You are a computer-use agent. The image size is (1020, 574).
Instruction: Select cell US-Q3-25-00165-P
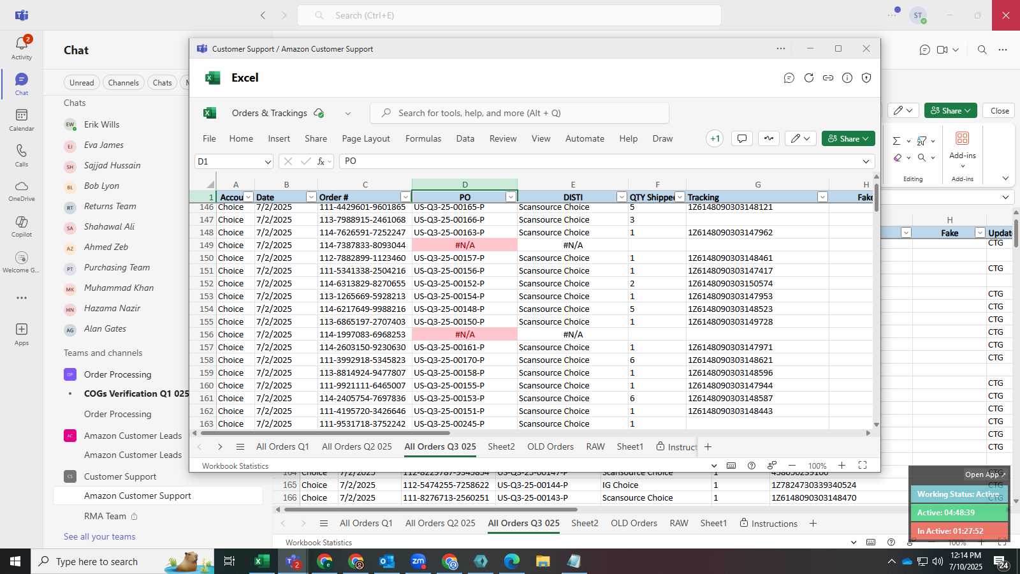tap(465, 207)
